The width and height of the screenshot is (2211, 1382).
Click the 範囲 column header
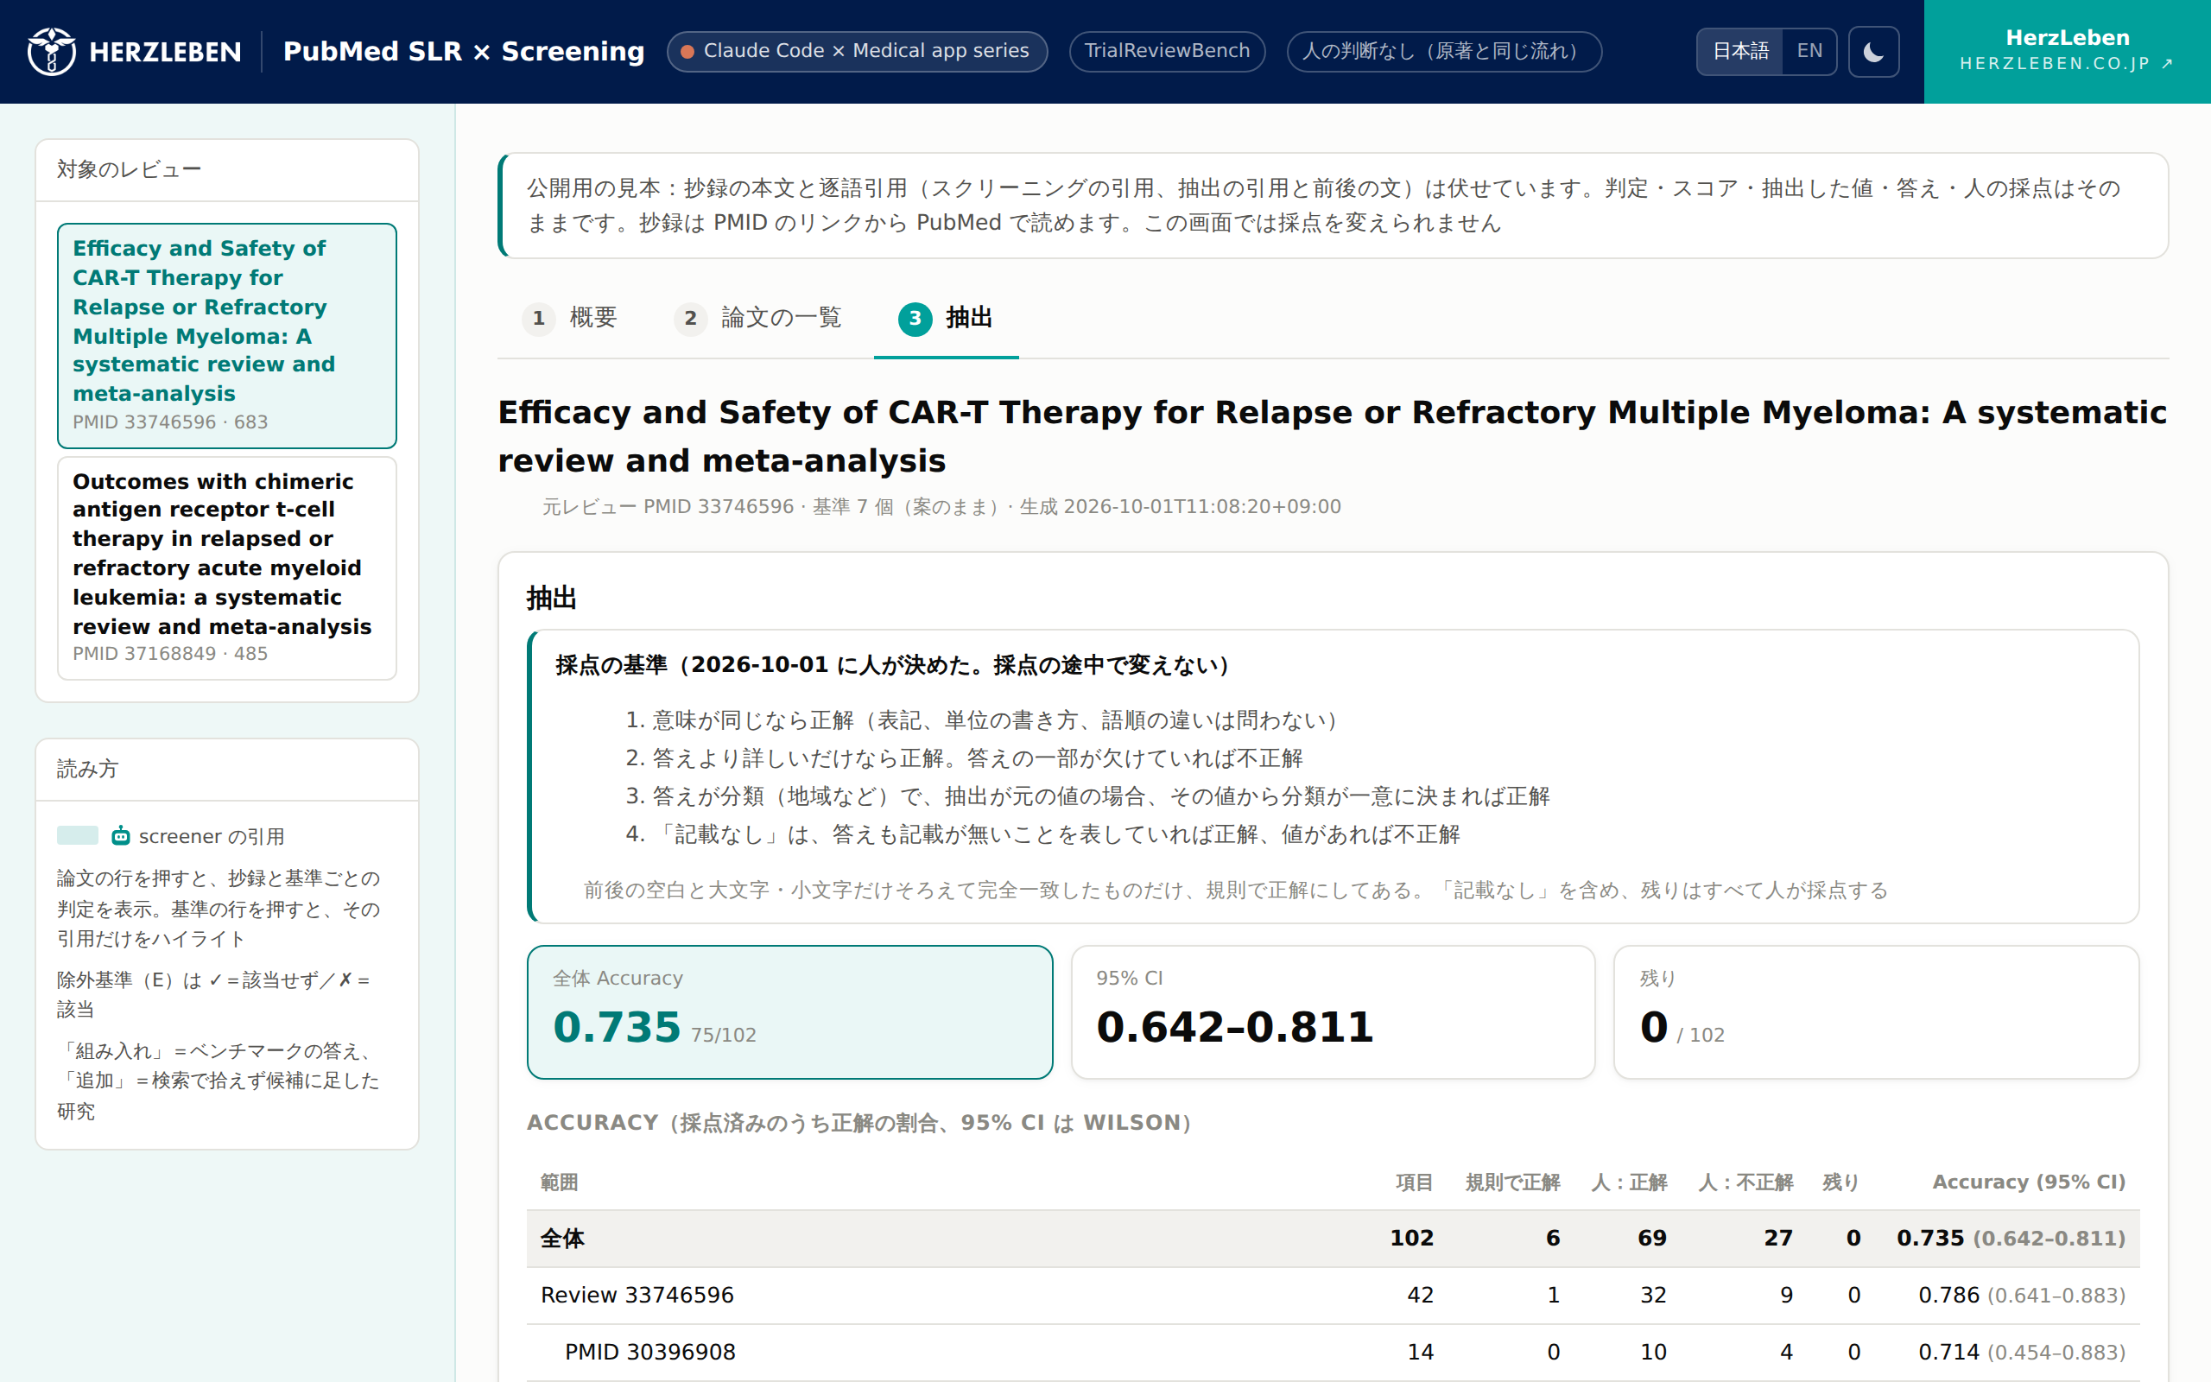559,1182
